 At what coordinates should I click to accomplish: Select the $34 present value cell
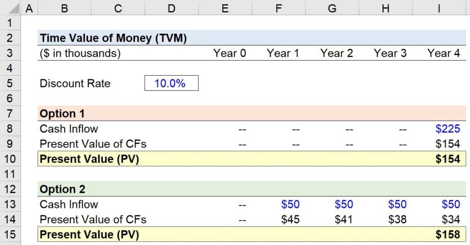[x=451, y=220]
